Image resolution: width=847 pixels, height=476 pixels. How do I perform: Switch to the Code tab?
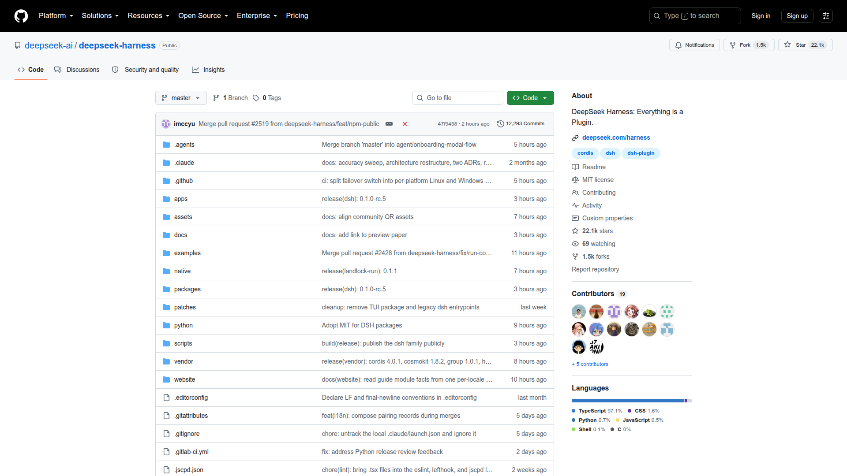(x=30, y=70)
